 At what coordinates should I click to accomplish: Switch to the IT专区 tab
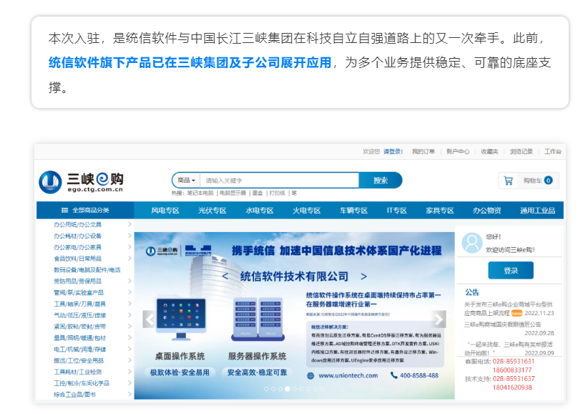(396, 211)
